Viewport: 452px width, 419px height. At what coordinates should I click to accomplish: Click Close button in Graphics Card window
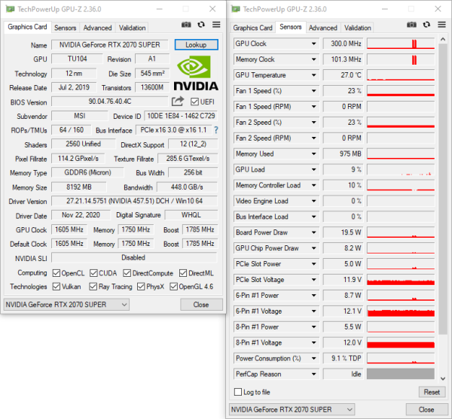[x=201, y=305]
